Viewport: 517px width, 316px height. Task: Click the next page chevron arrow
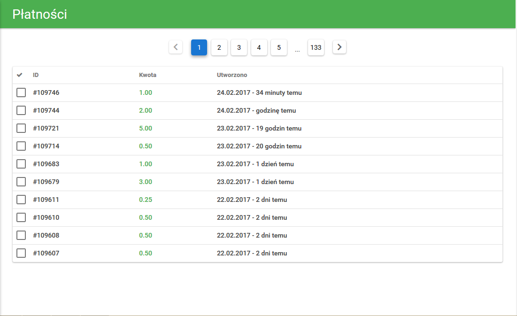340,47
